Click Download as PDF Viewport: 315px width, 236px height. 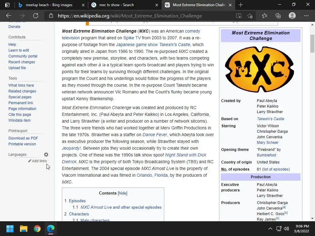click(x=23, y=138)
